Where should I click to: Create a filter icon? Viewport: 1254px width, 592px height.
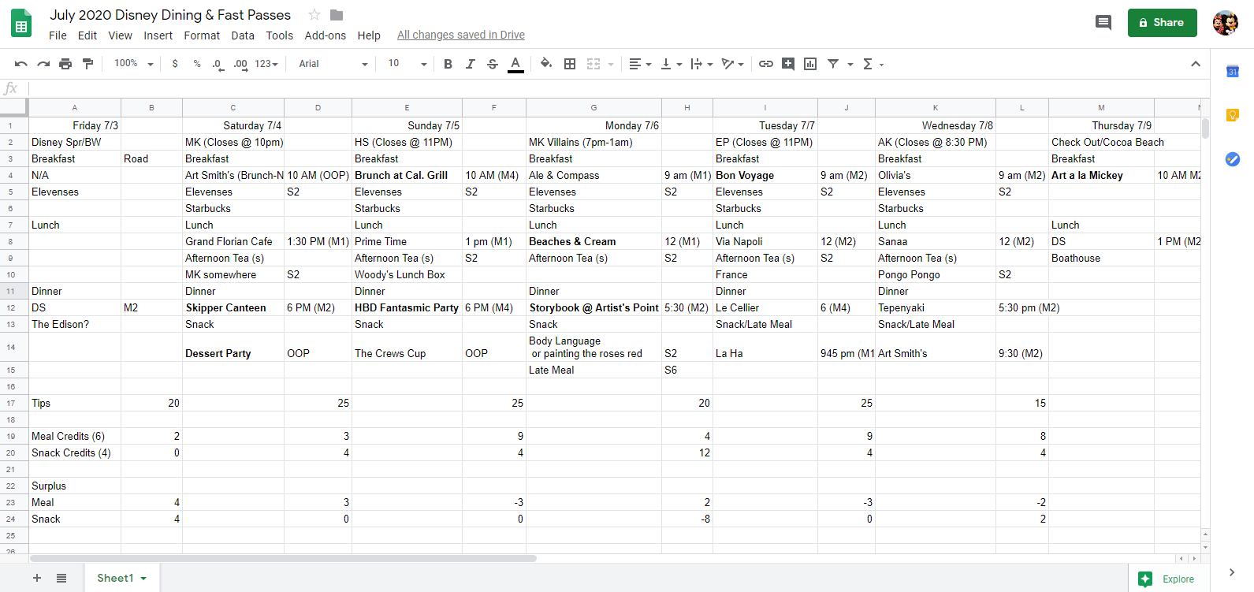[x=833, y=64]
